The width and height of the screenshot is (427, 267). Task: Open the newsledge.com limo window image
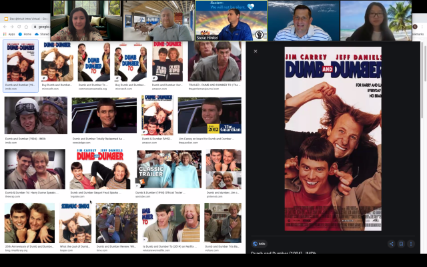click(x=104, y=115)
